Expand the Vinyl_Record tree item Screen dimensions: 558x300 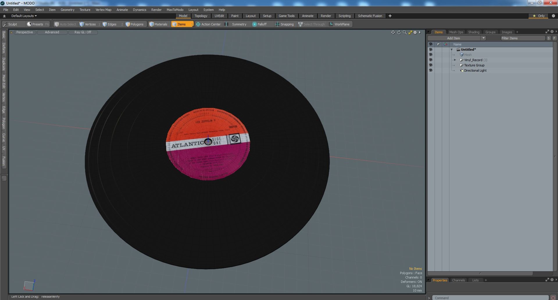(455, 60)
